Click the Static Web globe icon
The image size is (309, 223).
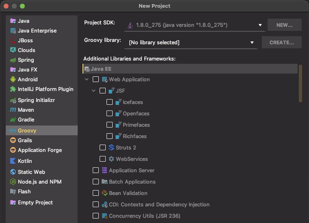coord(13,172)
